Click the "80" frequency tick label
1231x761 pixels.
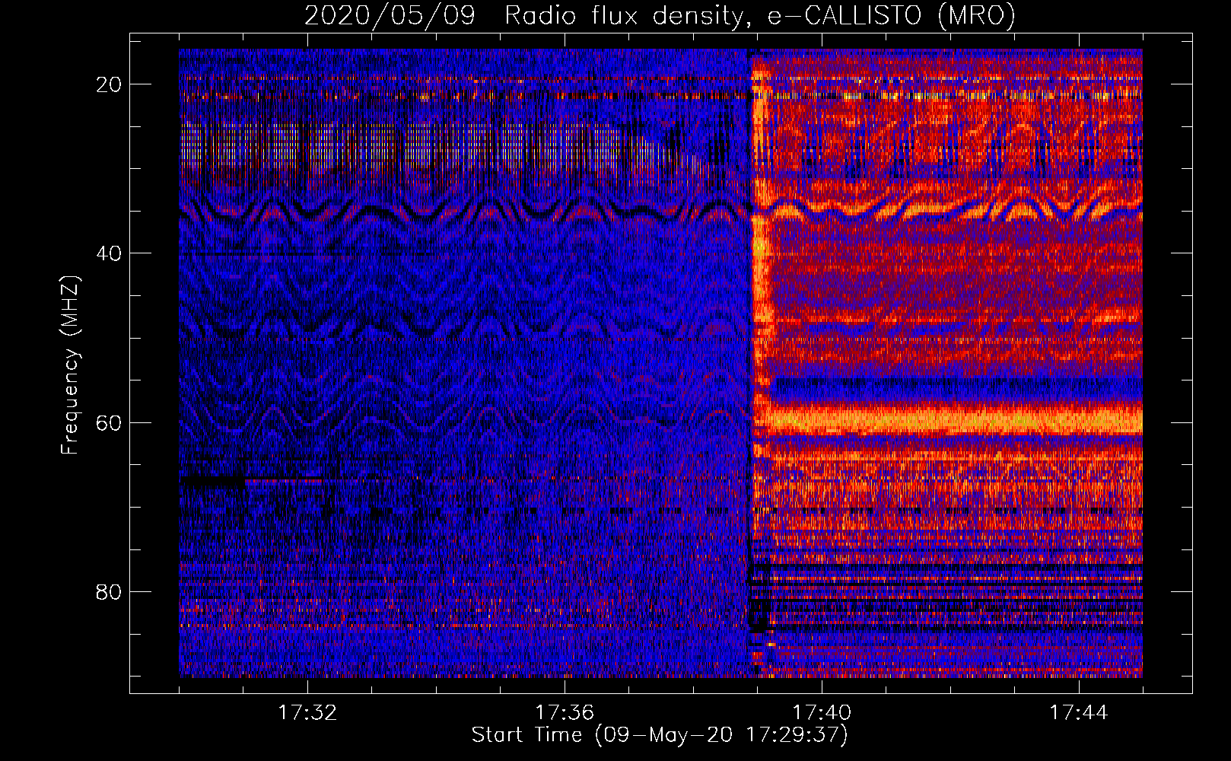pyautogui.click(x=109, y=592)
